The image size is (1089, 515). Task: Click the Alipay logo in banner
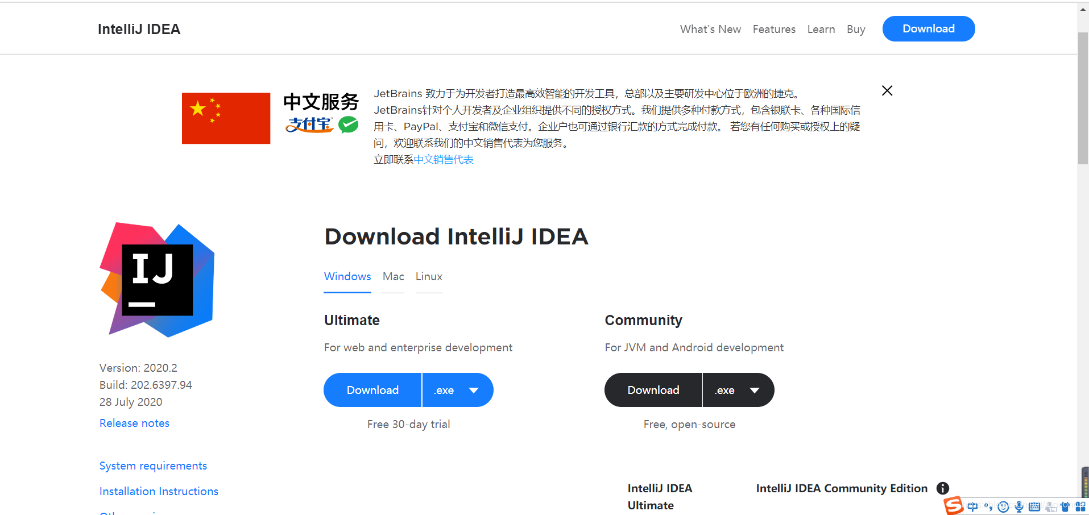[309, 124]
